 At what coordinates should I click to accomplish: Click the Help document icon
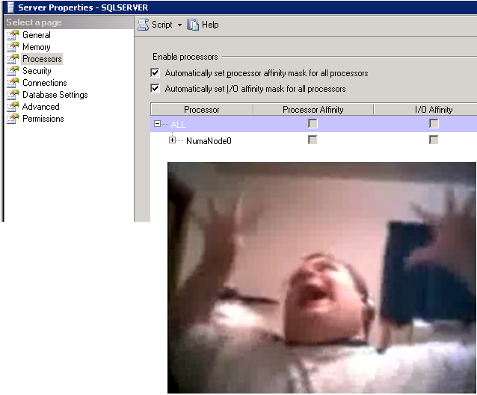[193, 25]
